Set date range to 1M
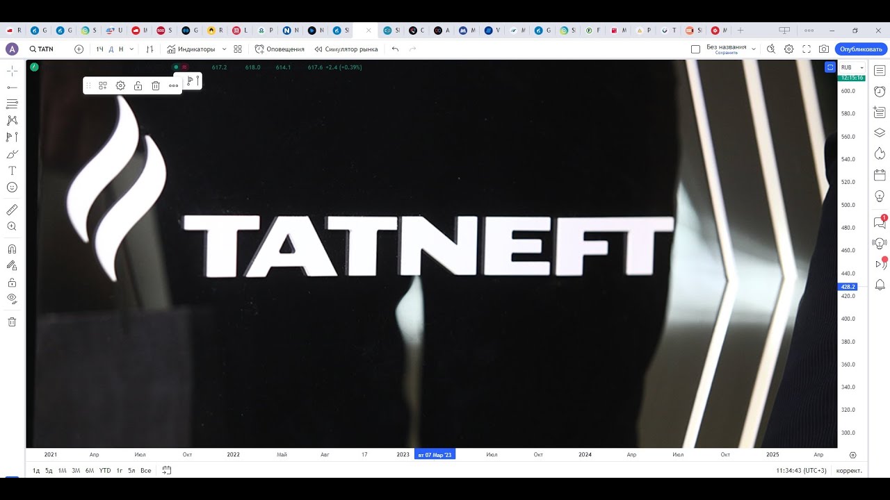This screenshot has height=500, width=890. [x=62, y=470]
